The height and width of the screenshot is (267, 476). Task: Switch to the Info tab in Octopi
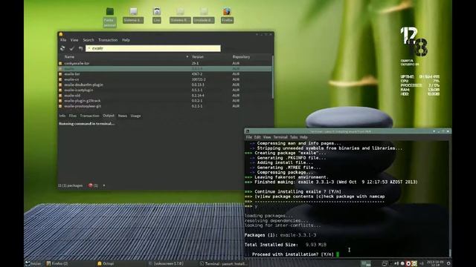pyautogui.click(x=62, y=116)
